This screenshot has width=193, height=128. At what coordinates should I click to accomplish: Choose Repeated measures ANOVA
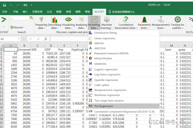(x=124, y=53)
